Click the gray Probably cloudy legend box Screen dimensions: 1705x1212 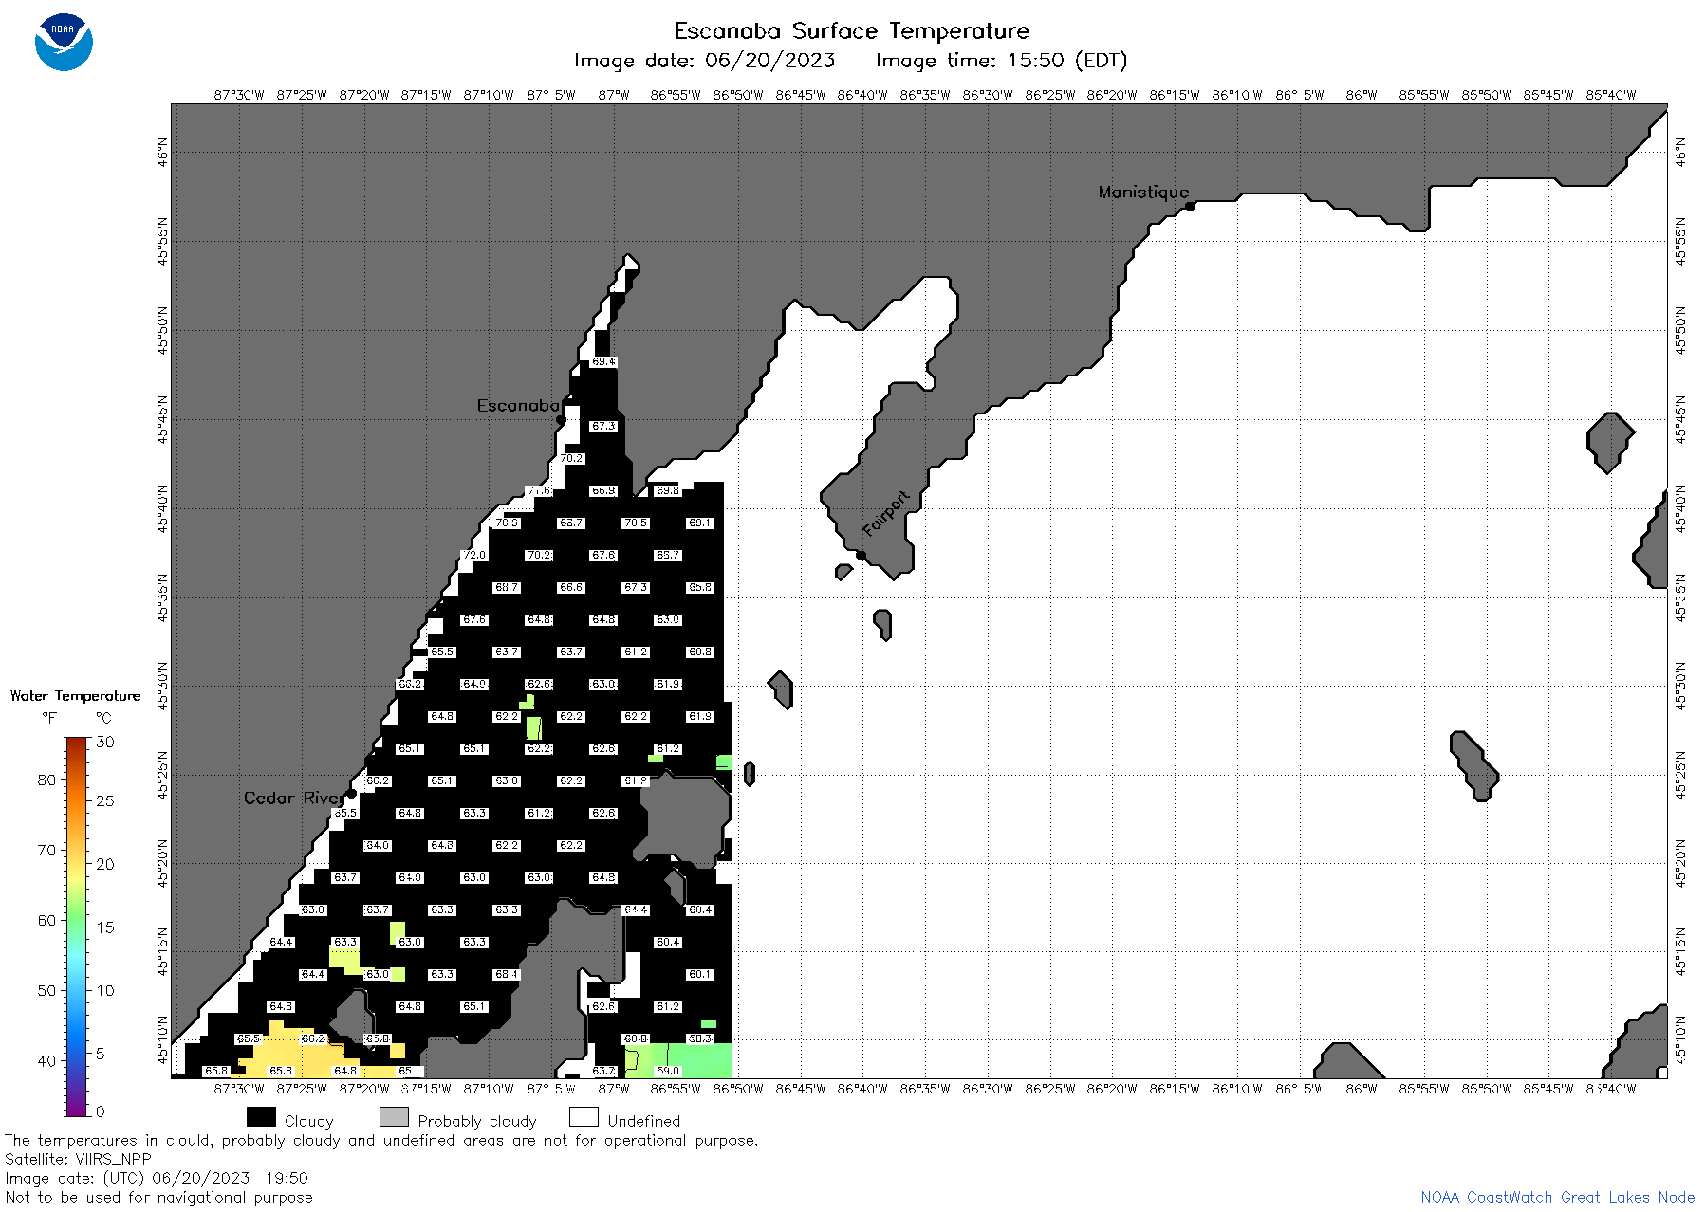click(x=394, y=1117)
